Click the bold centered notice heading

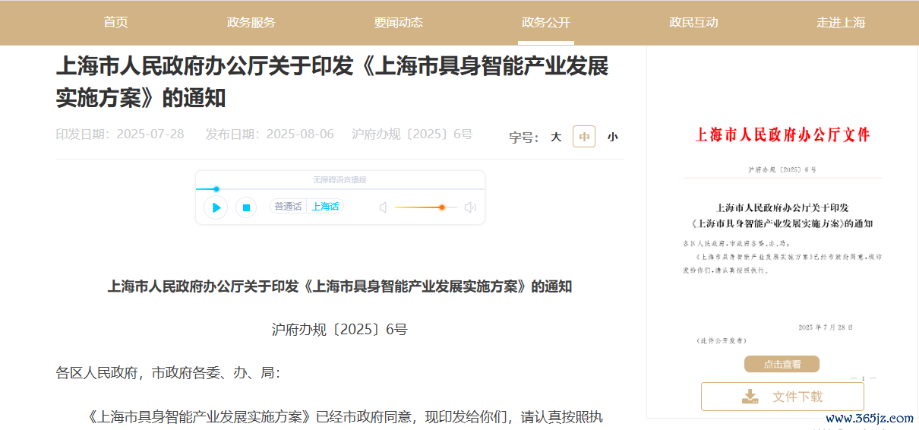[339, 286]
